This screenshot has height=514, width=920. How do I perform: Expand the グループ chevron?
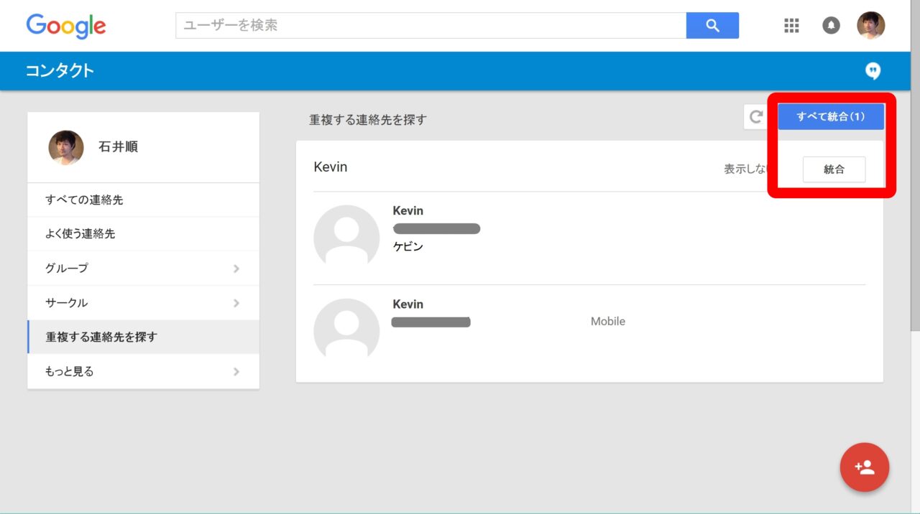click(236, 268)
